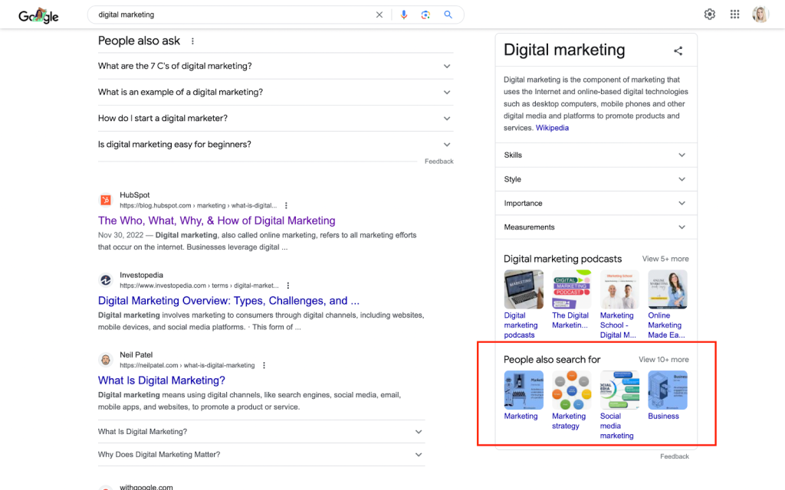Expand 'Is digital marketing easy for beginners?'

(276, 145)
